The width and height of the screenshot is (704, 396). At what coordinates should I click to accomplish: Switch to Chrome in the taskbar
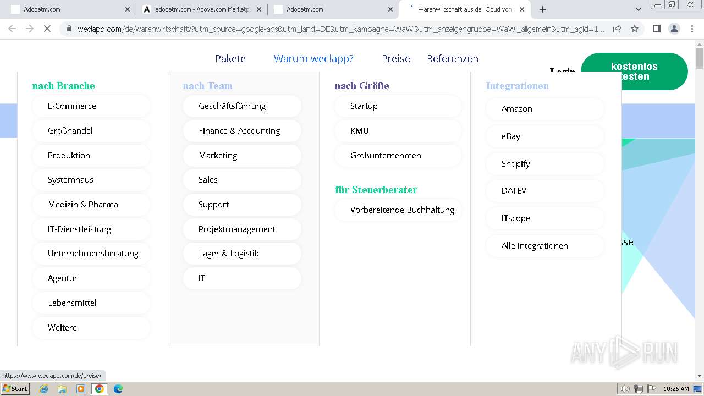100,389
